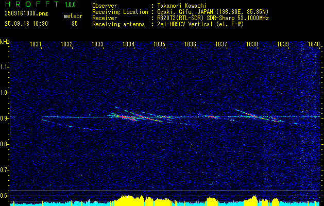Click the meteor label
The image size is (324, 206).
click(x=73, y=16)
